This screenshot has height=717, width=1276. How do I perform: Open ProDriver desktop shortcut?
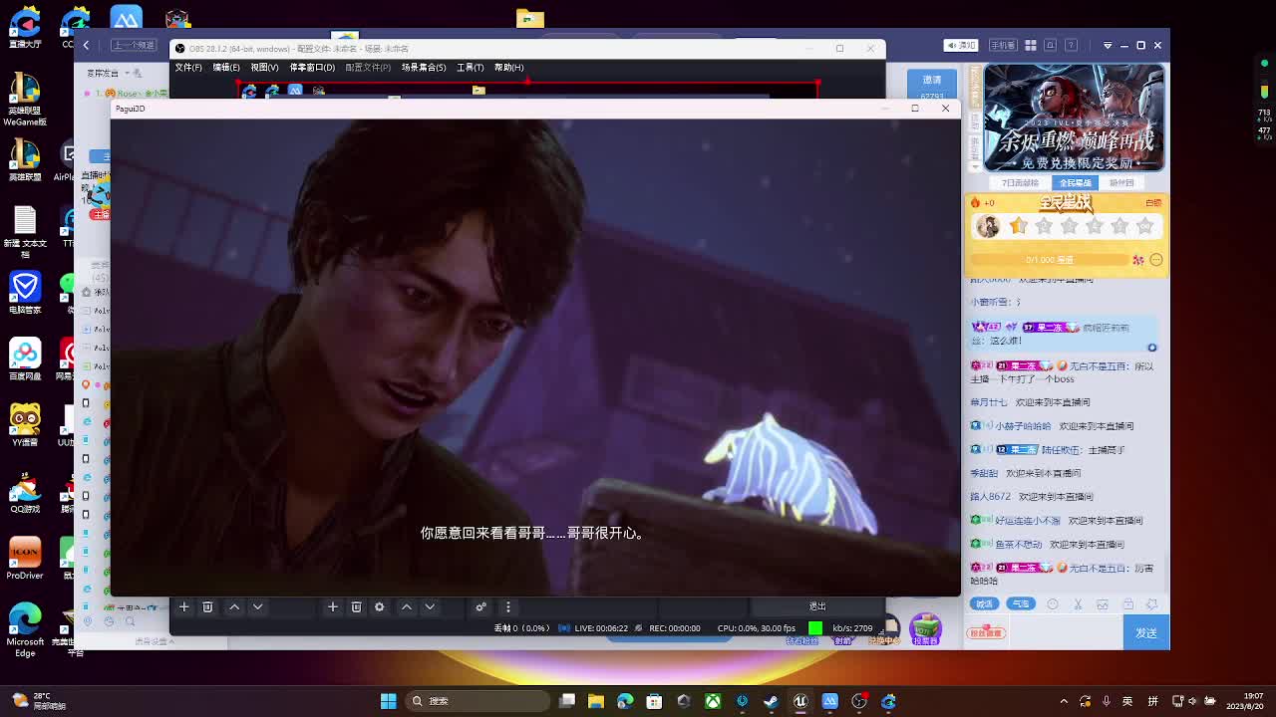coord(25,558)
